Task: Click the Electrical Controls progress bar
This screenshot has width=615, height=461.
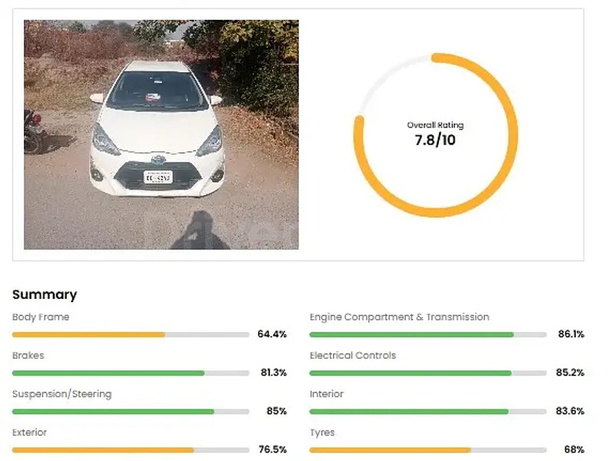Action: [x=427, y=373]
